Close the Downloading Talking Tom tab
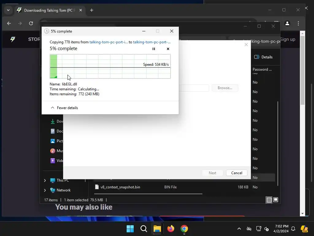 [81, 10]
